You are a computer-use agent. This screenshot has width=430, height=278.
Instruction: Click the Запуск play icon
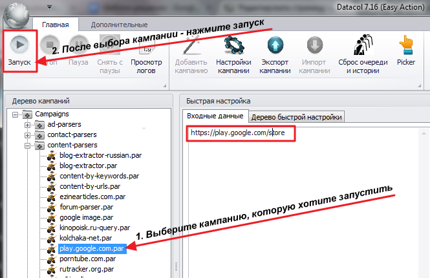[x=19, y=45]
